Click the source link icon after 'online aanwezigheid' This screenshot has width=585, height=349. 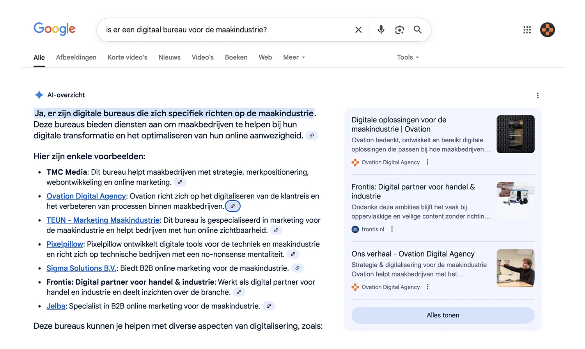point(312,136)
